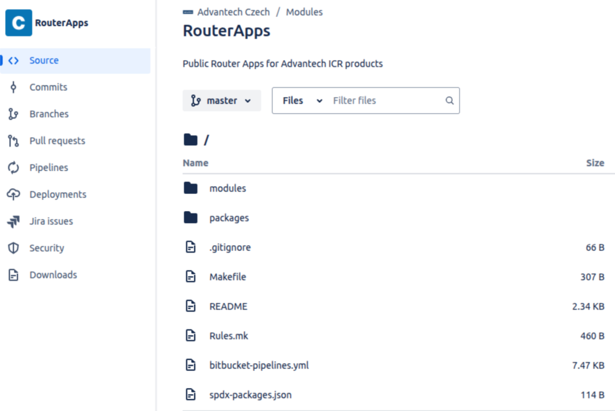The width and height of the screenshot is (615, 411).
Task: Click the Pull requests icon
Action: (x=13, y=140)
